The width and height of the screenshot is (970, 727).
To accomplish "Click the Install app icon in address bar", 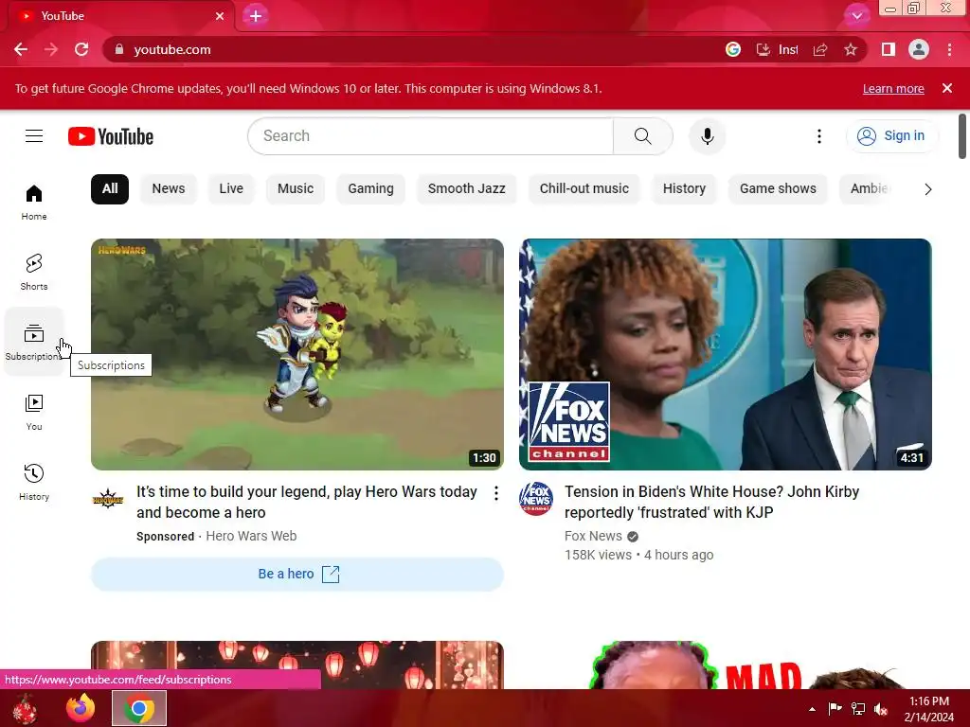I will 777,49.
